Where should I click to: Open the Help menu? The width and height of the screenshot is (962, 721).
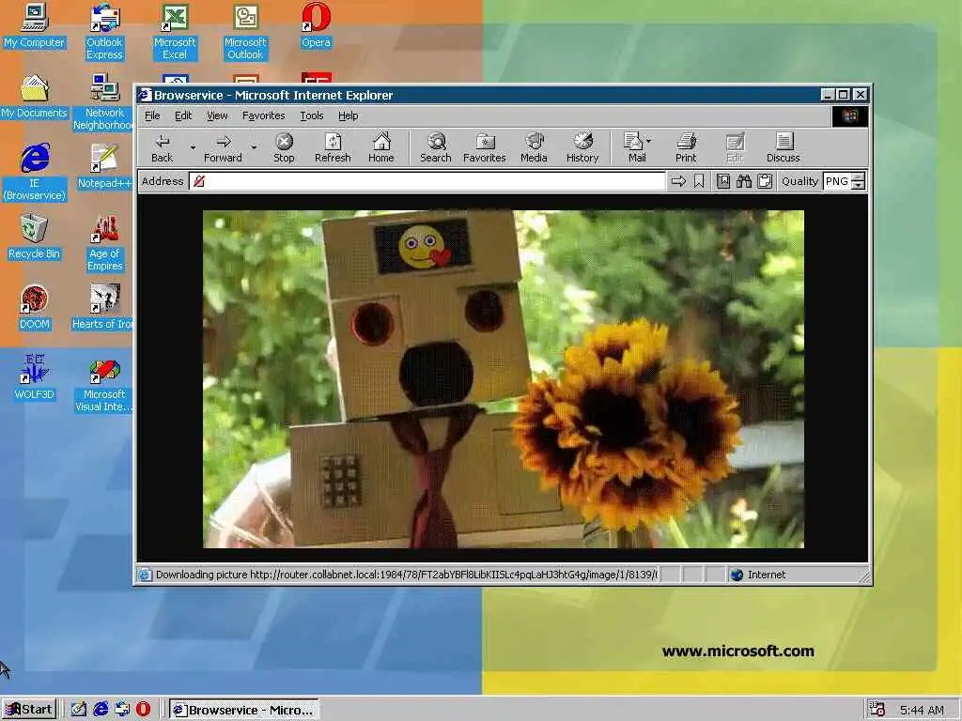coord(348,115)
